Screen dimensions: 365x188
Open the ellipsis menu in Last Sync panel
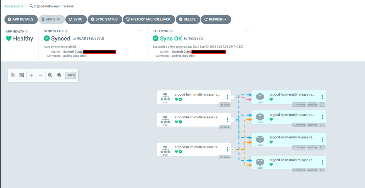(x=248, y=31)
